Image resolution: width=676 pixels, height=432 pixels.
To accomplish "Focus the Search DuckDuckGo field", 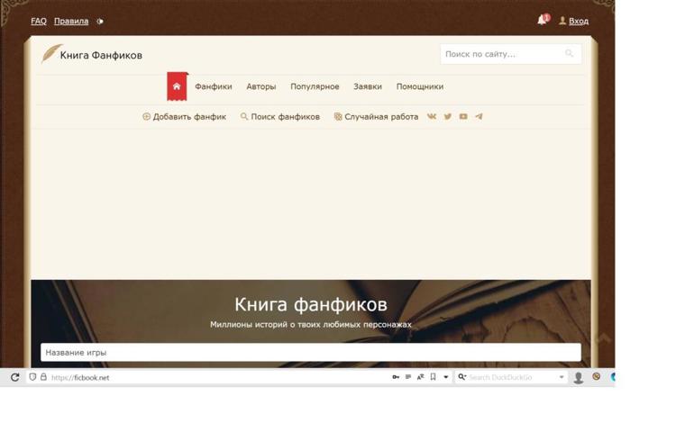I will point(512,377).
